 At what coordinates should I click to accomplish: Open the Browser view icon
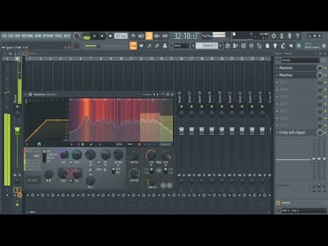point(260,46)
